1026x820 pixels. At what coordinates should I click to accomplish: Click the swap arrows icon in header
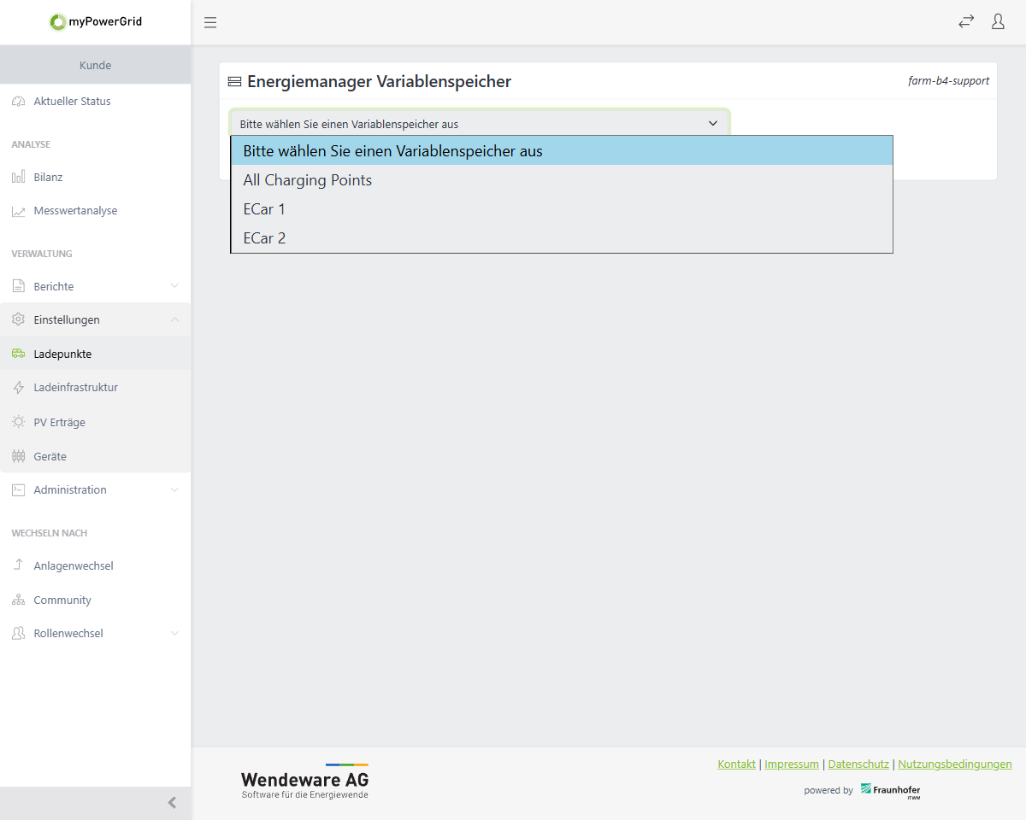[966, 22]
